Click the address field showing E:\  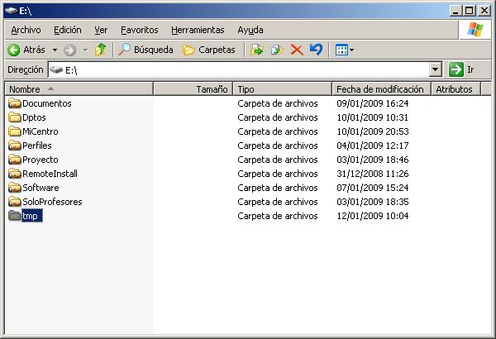[240, 70]
